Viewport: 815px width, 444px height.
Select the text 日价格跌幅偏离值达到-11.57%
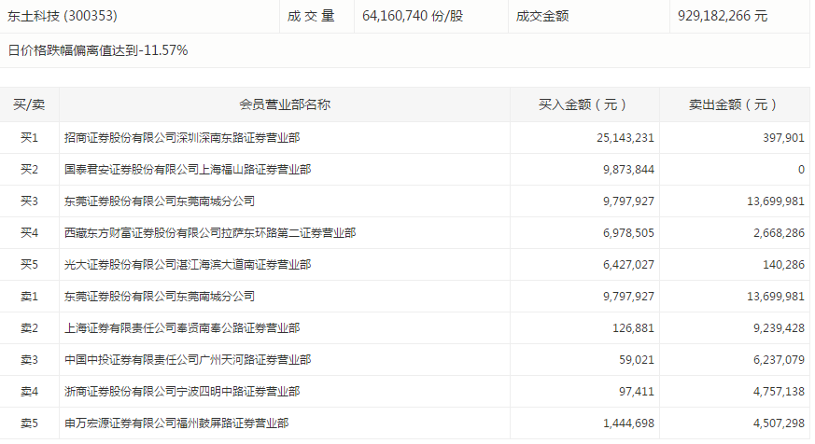point(98,50)
